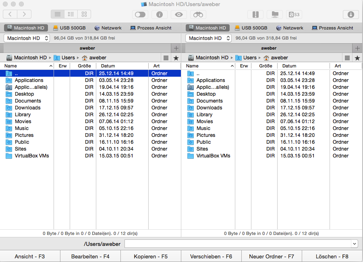The height and width of the screenshot is (262, 363).
Task: Click the /Users/aweber command input field
Action: [x=238, y=244]
